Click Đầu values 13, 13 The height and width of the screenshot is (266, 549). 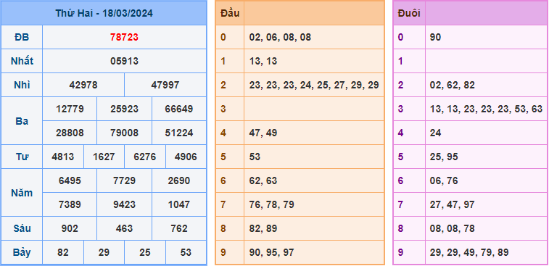(263, 62)
